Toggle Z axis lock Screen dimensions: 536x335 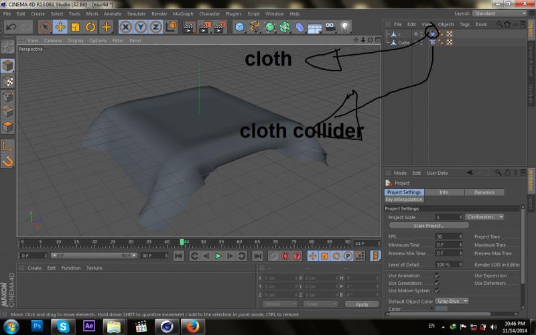[155, 27]
